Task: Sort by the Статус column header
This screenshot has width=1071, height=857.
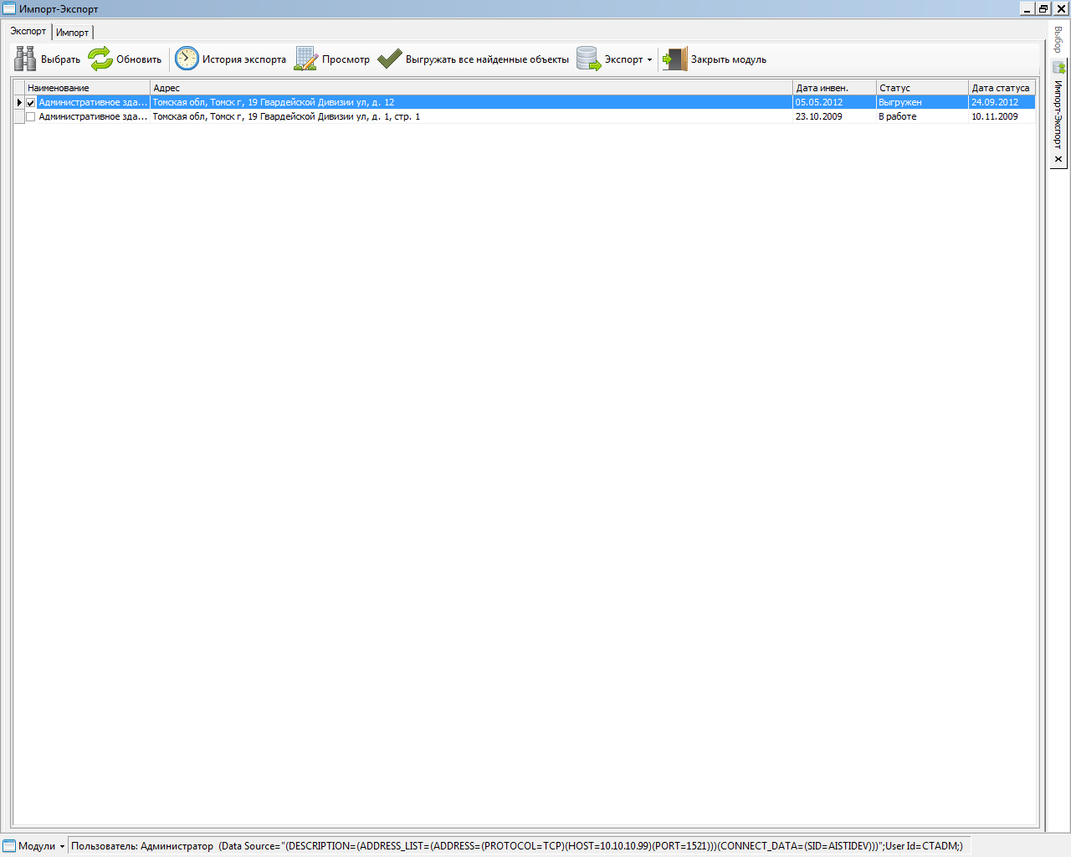Action: tap(920, 88)
